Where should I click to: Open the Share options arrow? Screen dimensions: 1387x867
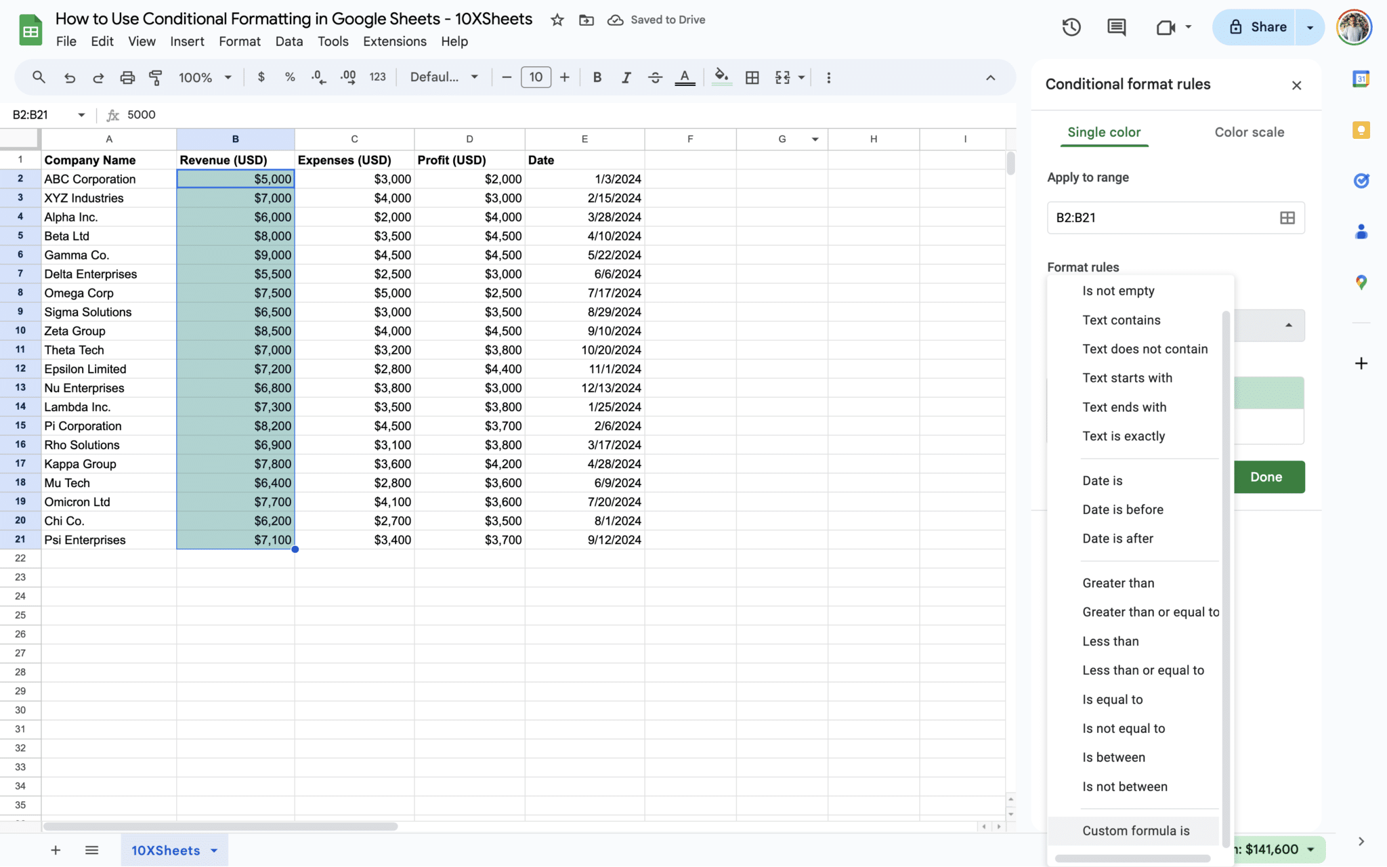click(x=1310, y=27)
